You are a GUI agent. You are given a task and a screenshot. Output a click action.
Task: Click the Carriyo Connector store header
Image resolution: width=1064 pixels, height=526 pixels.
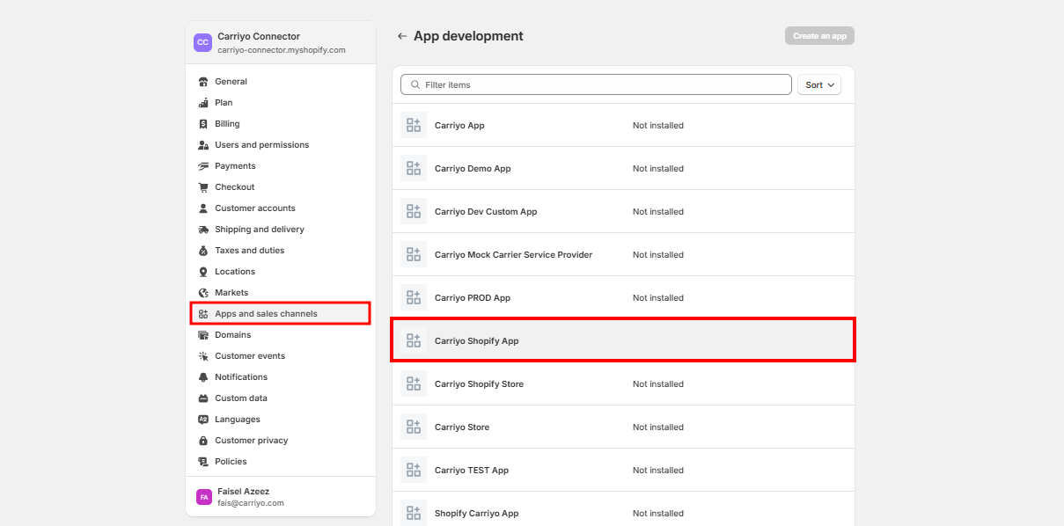pos(281,43)
